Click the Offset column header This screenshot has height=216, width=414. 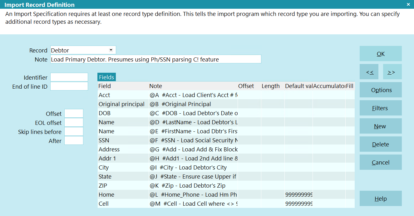[249, 86]
